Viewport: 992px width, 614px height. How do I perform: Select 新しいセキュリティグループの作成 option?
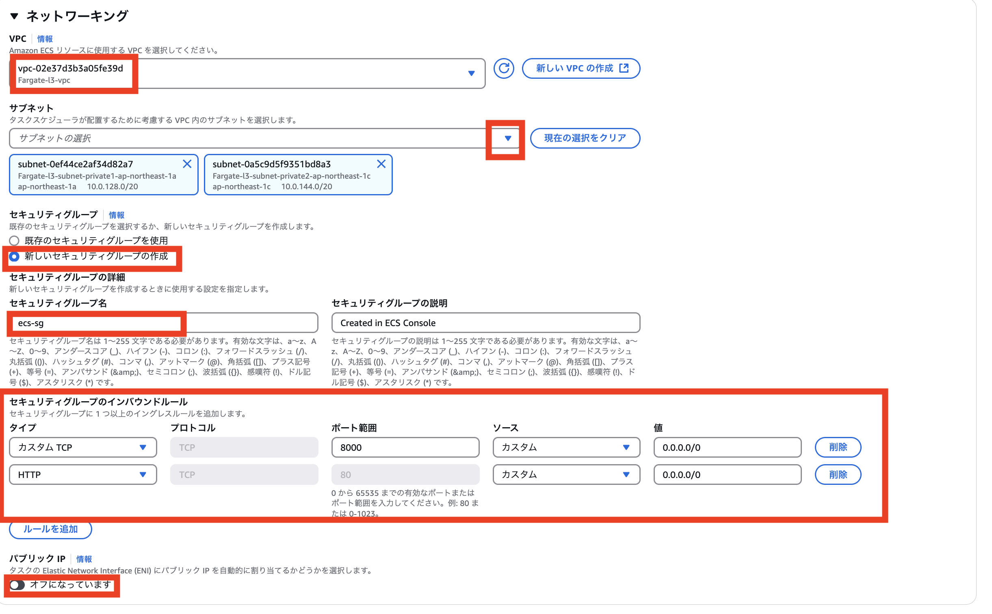tap(14, 256)
